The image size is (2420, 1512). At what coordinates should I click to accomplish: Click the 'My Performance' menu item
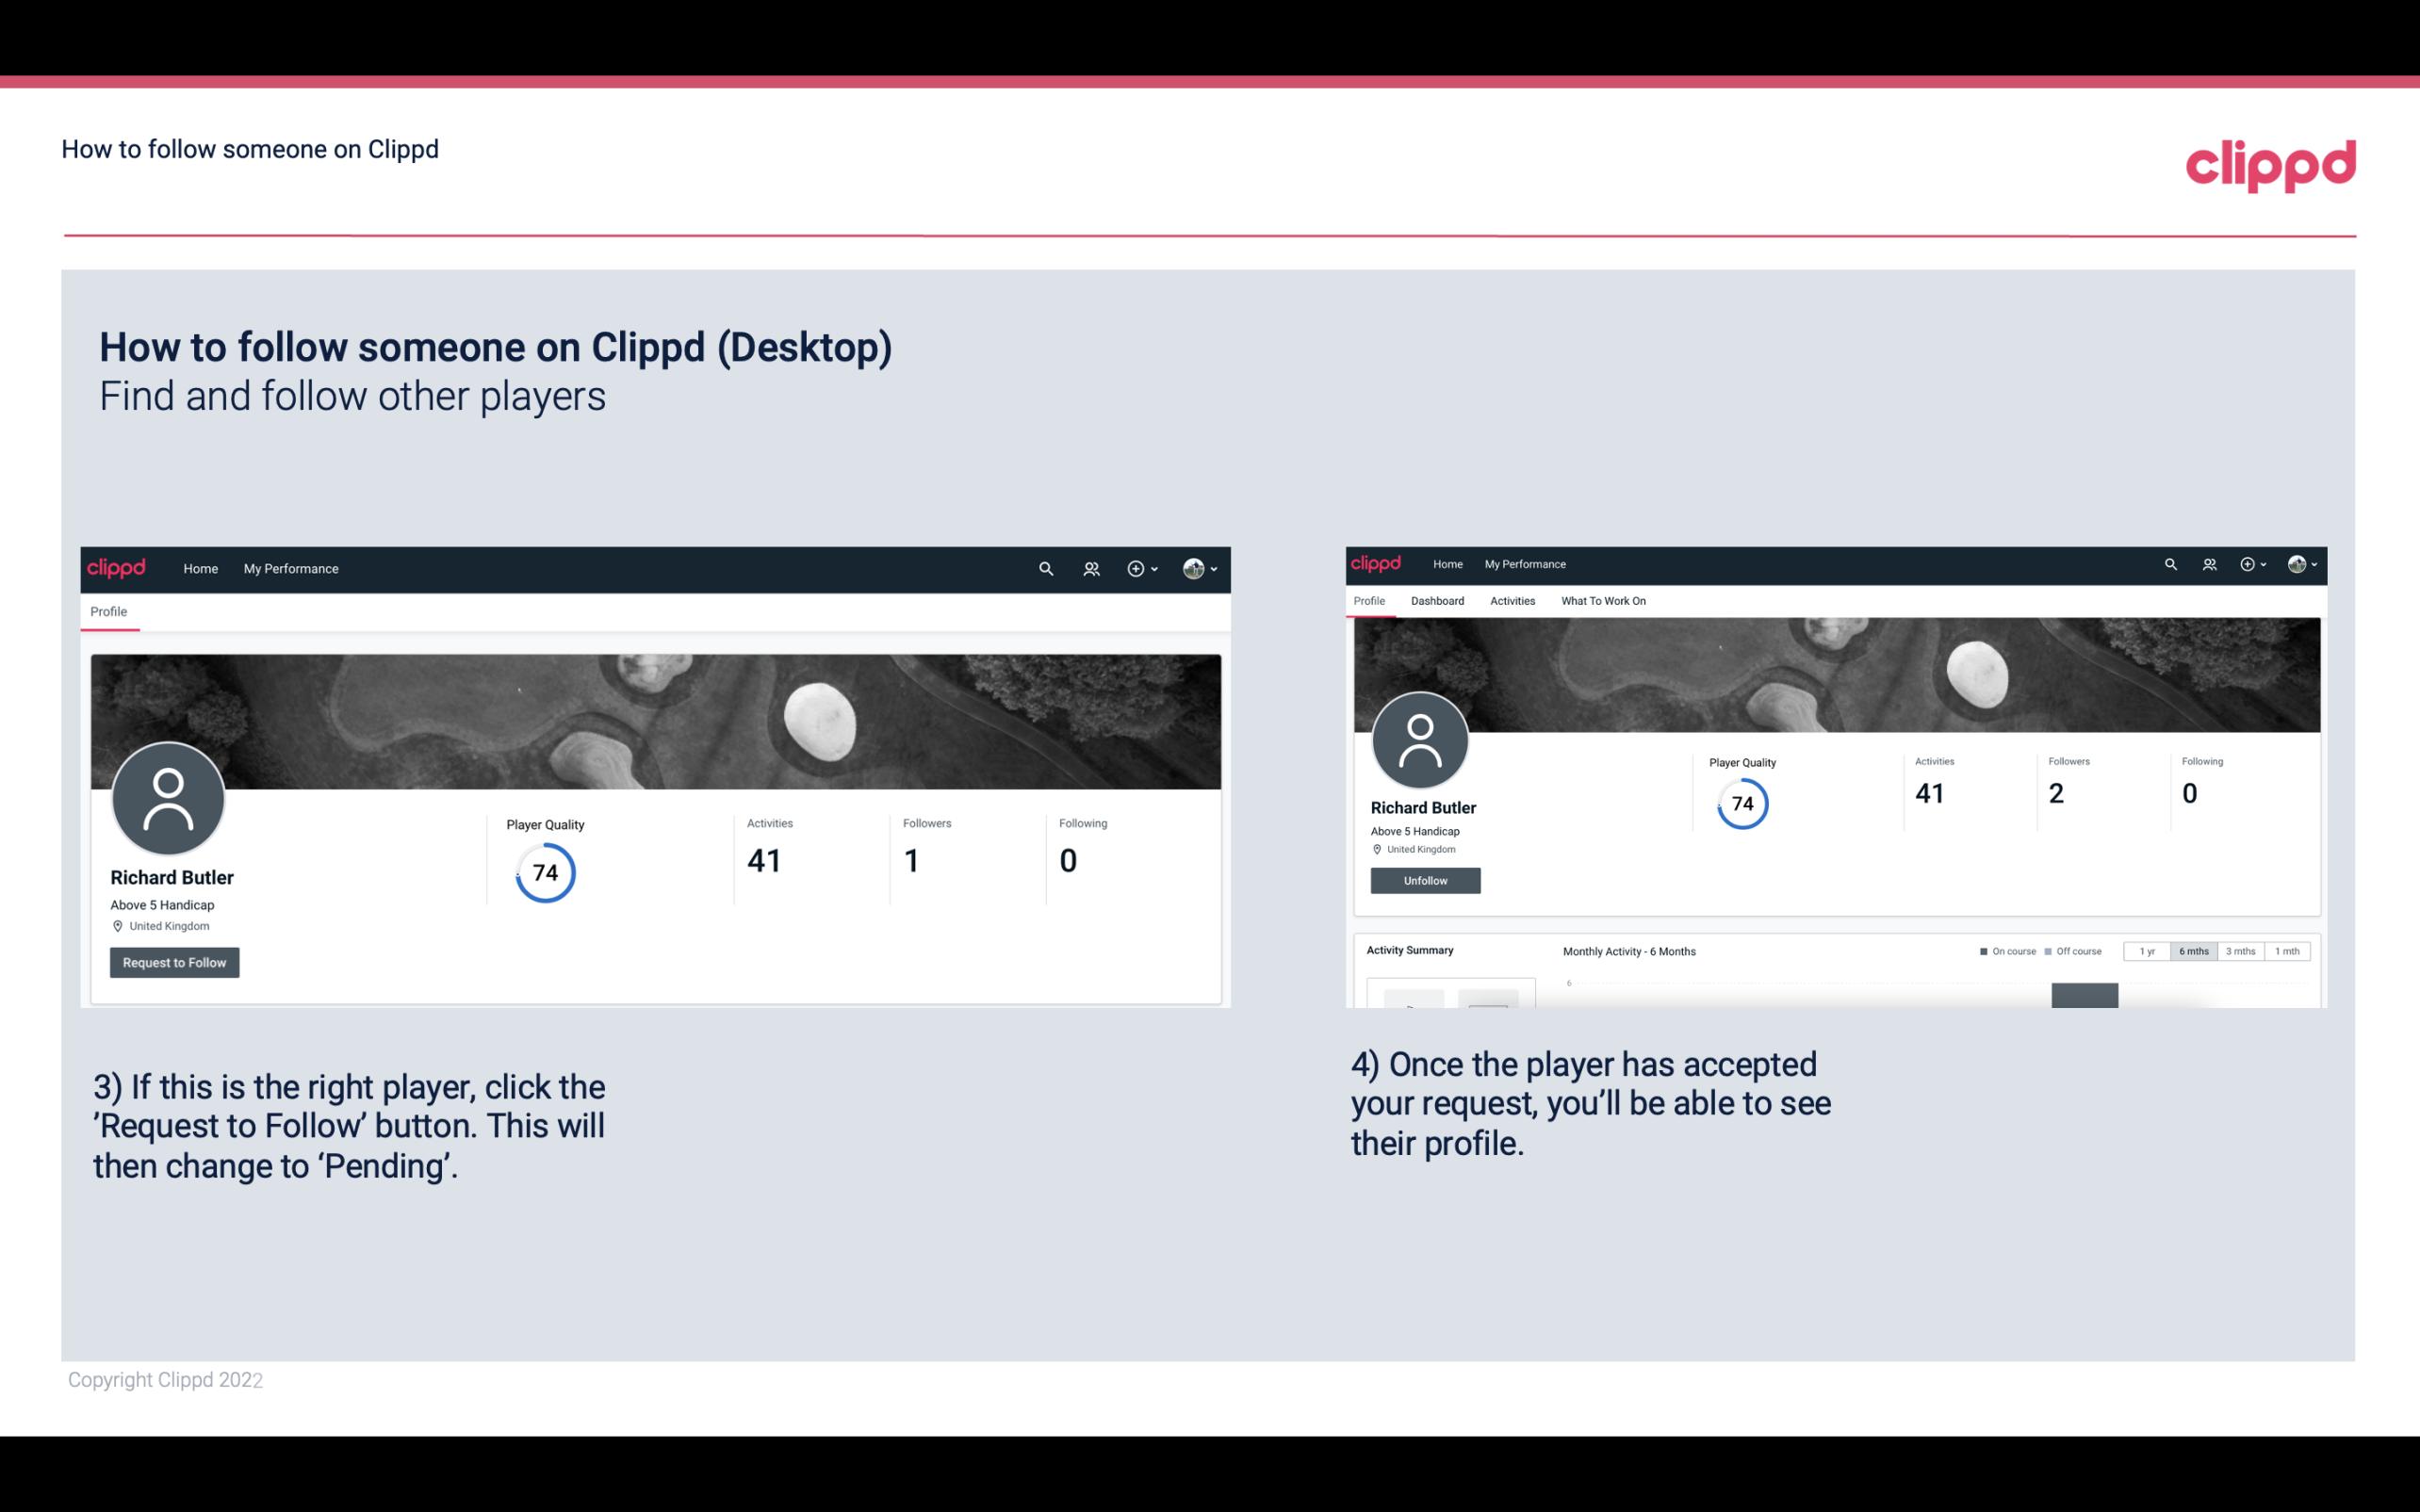[289, 568]
